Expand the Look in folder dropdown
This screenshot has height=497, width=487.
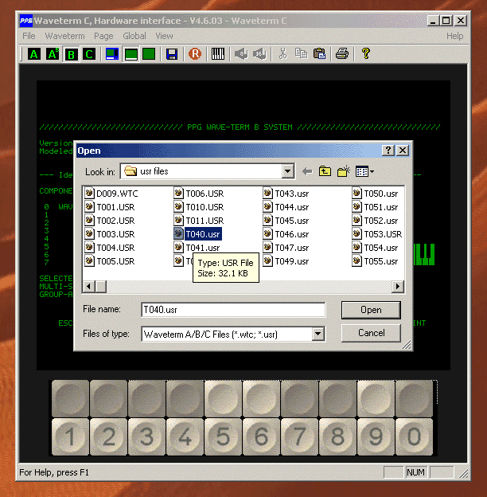[x=287, y=171]
